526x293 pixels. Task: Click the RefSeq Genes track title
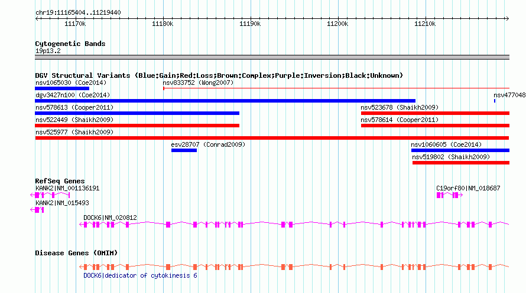[x=60, y=181]
